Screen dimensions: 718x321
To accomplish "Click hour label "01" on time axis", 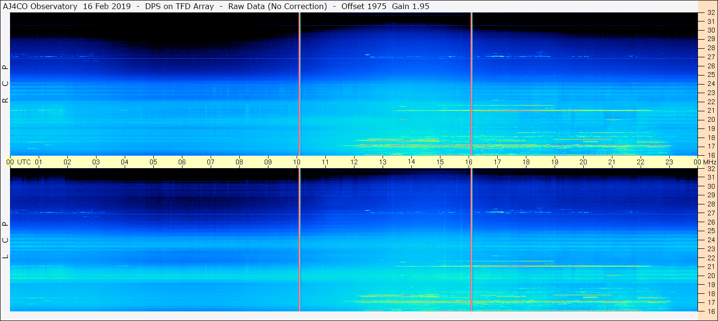I will pos(39,162).
